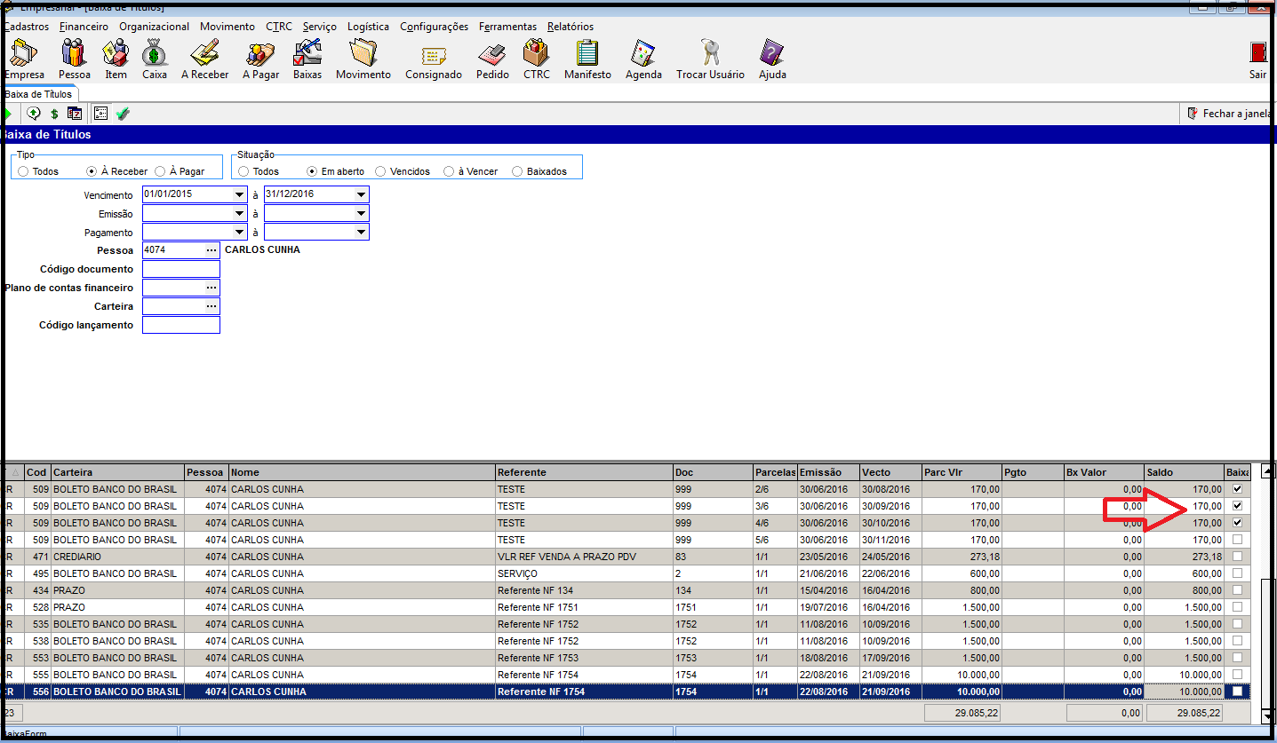The width and height of the screenshot is (1277, 743).
Task: Click Pessoa lookup ellipsis button
Action: 212,250
